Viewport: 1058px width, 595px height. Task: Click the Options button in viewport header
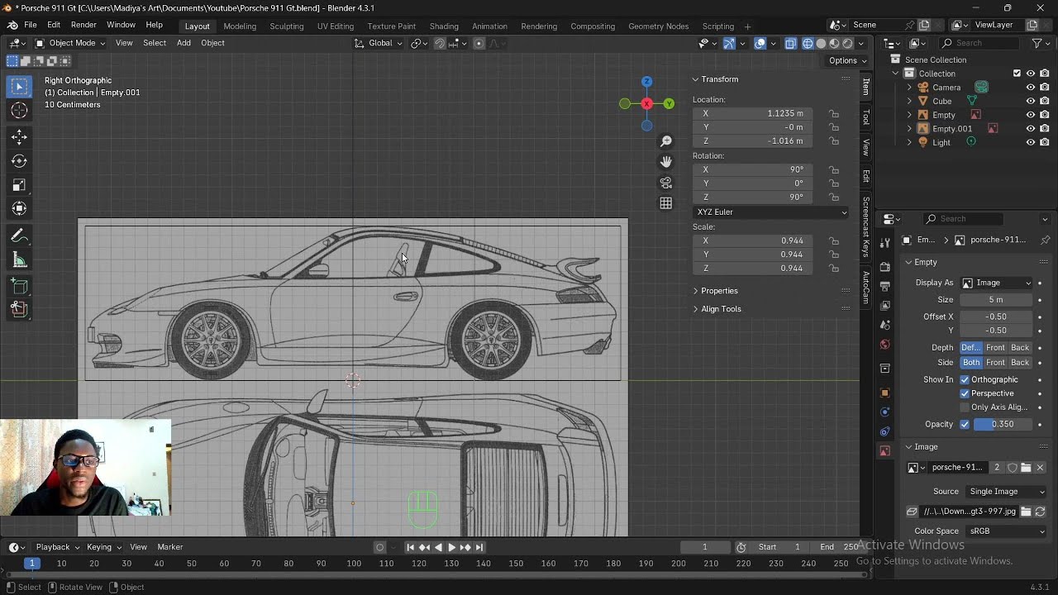coord(847,60)
